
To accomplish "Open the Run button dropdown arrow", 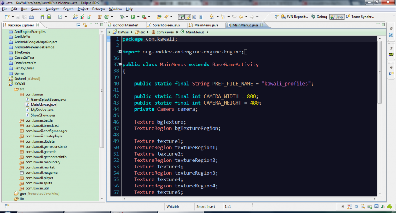I will (138, 17).
